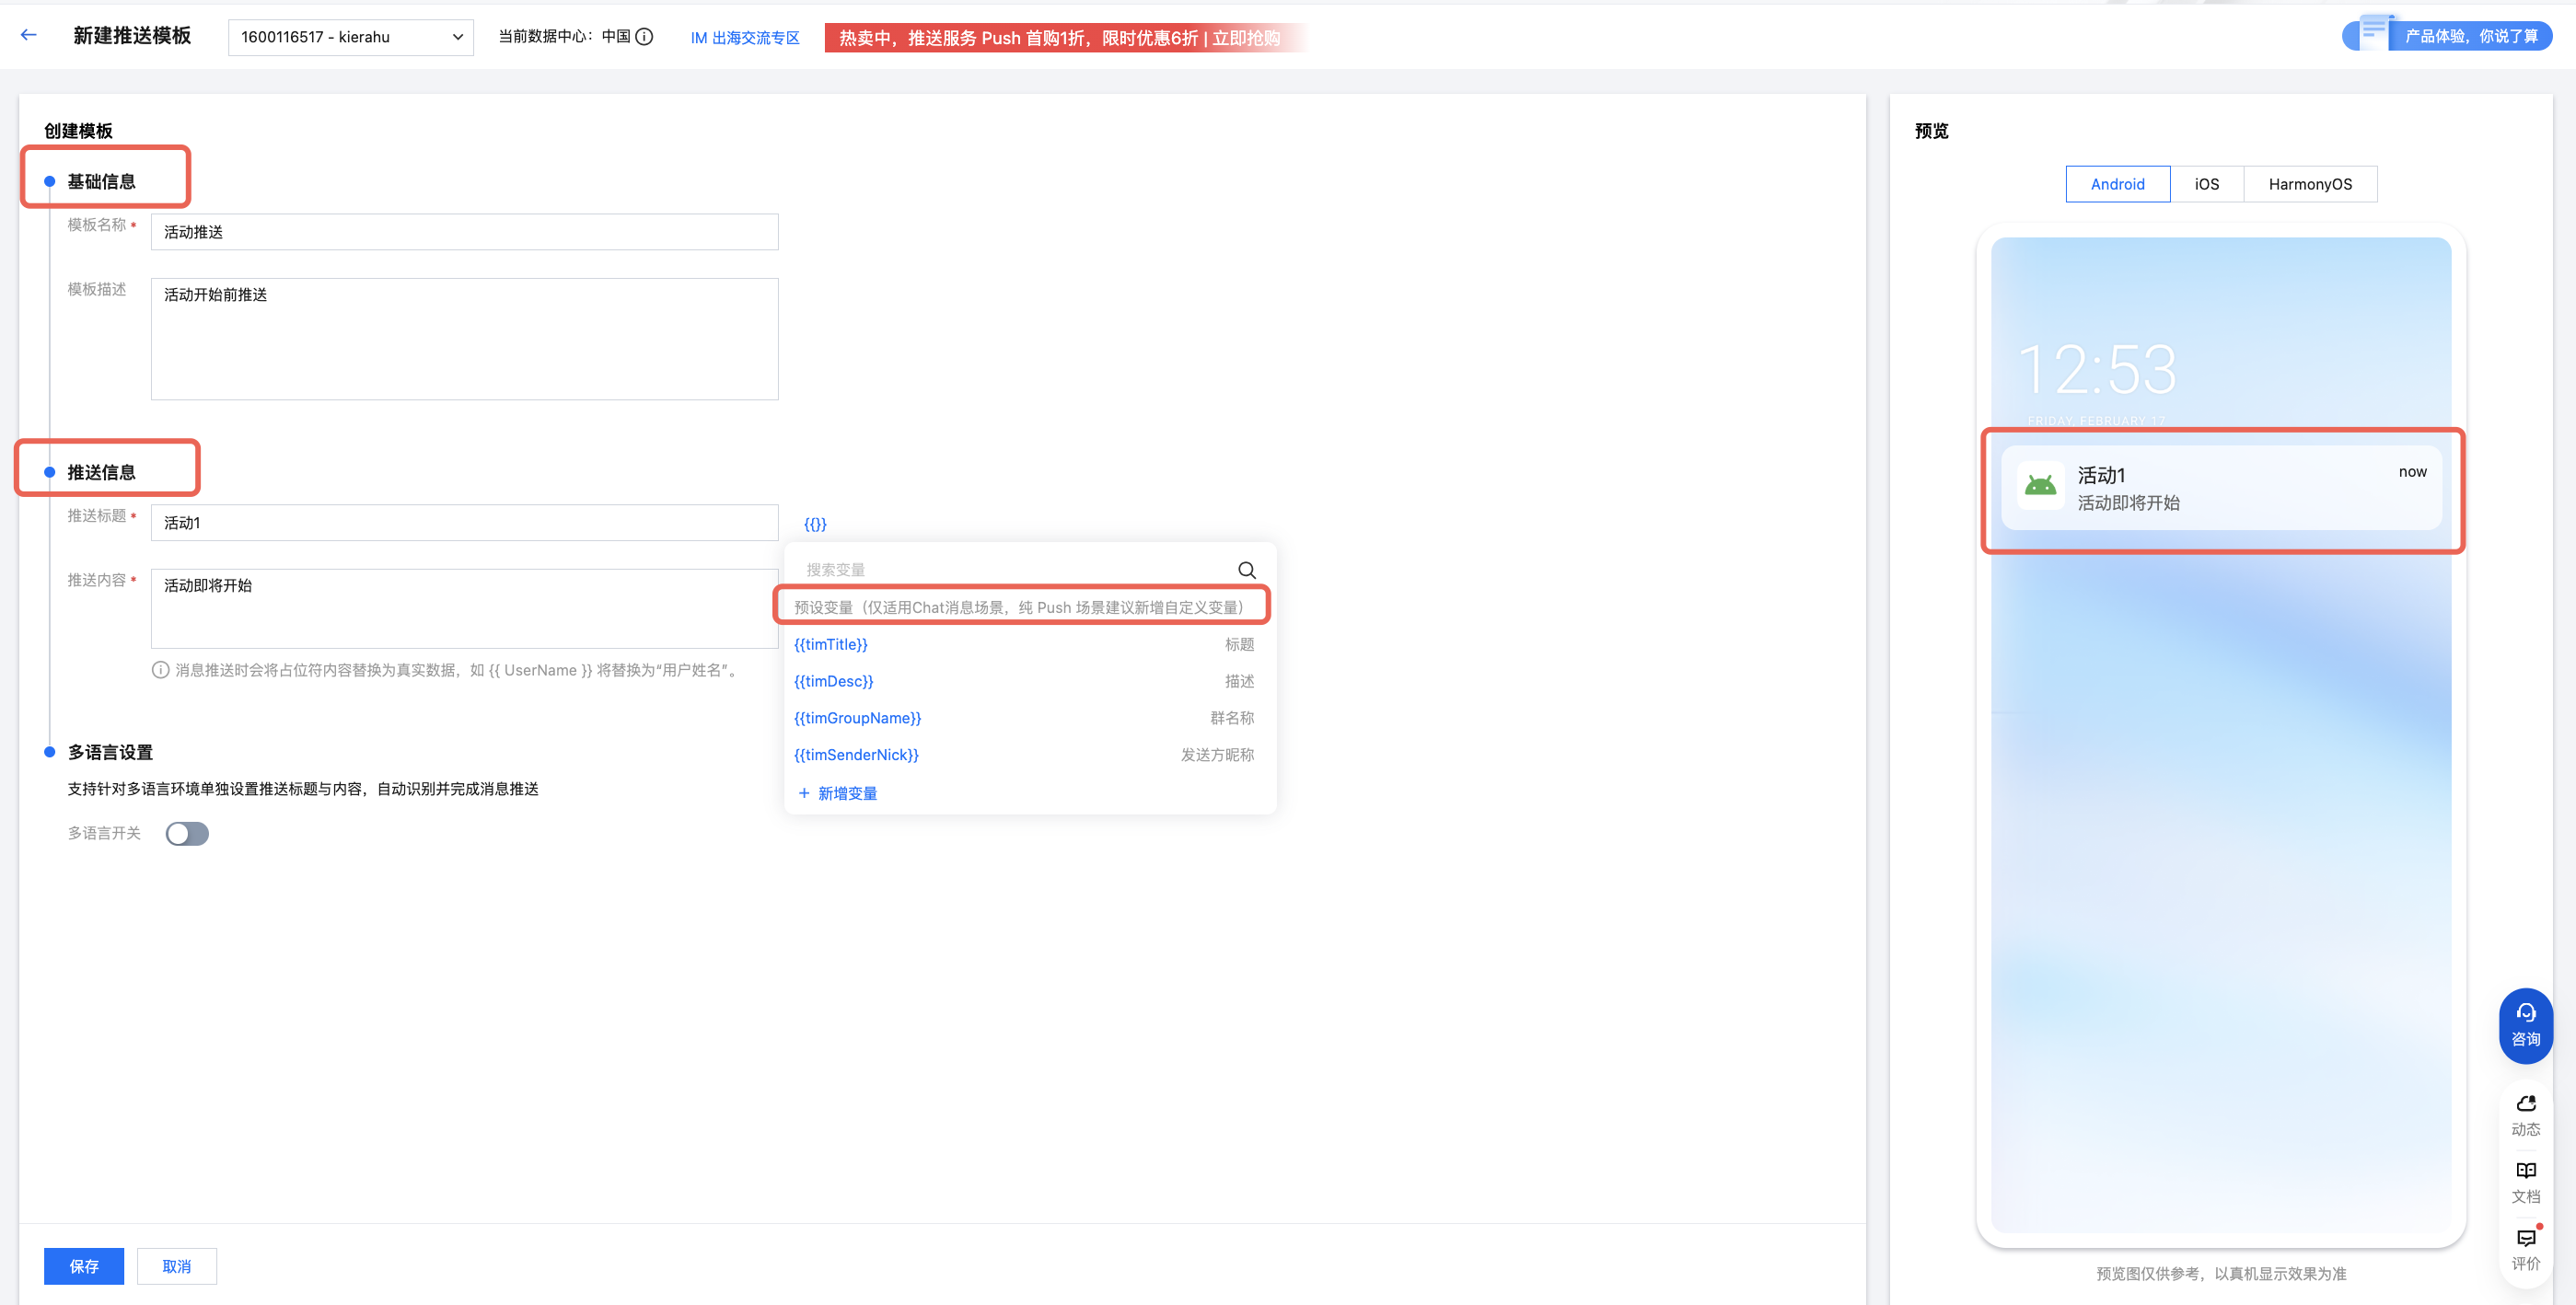Insert the {{timTitle}} variable
Screen dimensions: 2576x1305
click(x=830, y=644)
